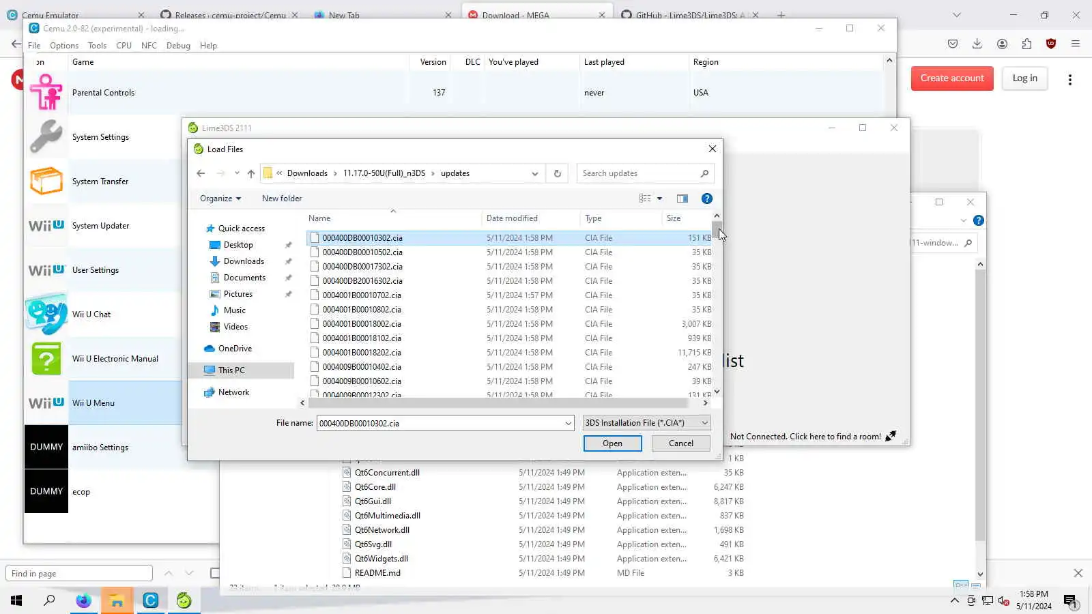The width and height of the screenshot is (1092, 614).
Task: Click the Find in page field
Action: point(79,573)
